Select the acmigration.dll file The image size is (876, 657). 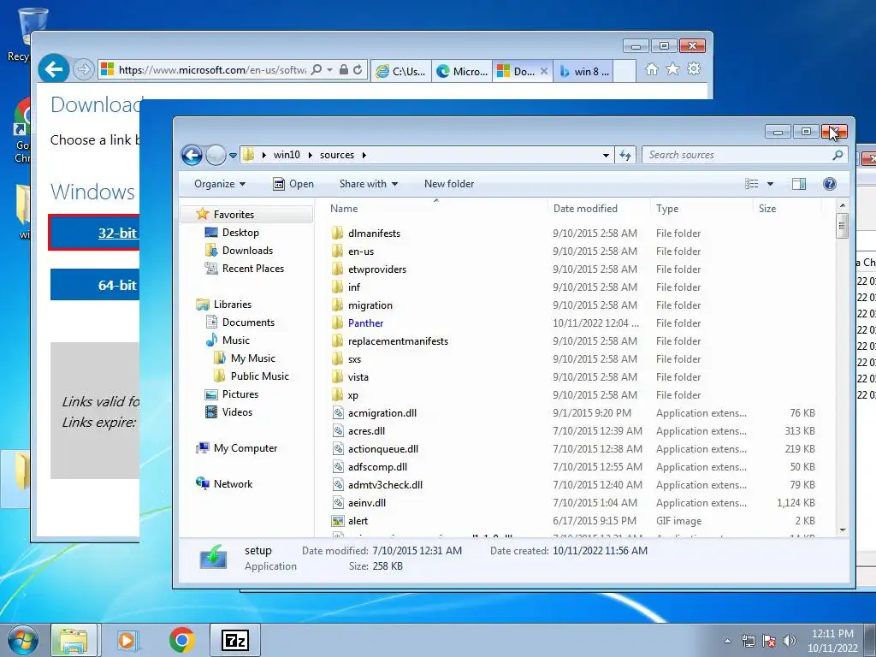tap(382, 413)
